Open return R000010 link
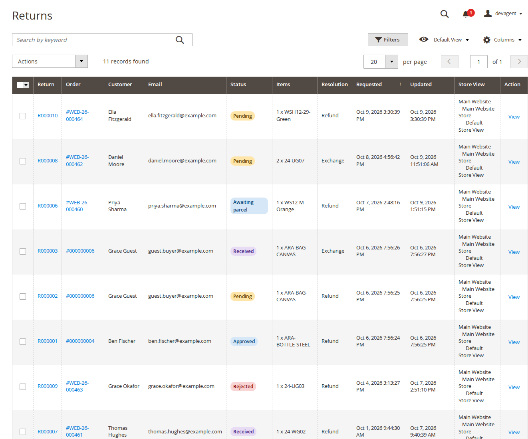Screen dimensions: 528x439 (x=48, y=116)
